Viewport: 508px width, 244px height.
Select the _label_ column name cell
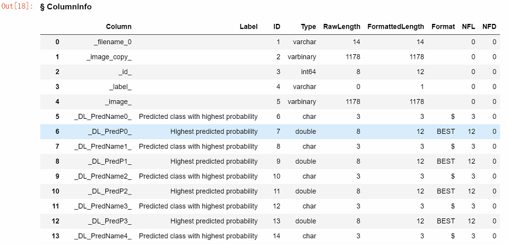pyautogui.click(x=120, y=87)
